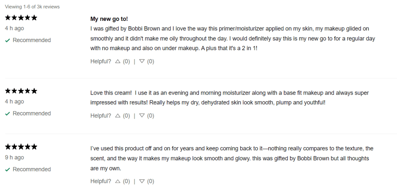Click "Helpful?" label under the second review
This screenshot has height=187, width=397.
tap(100, 116)
